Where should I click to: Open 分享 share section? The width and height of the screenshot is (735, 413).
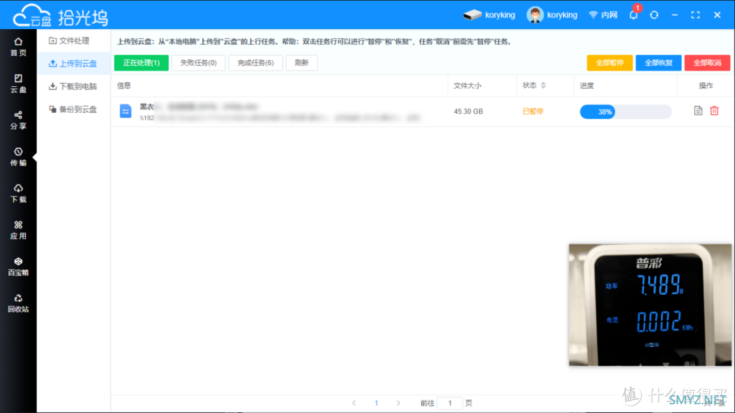click(x=18, y=120)
